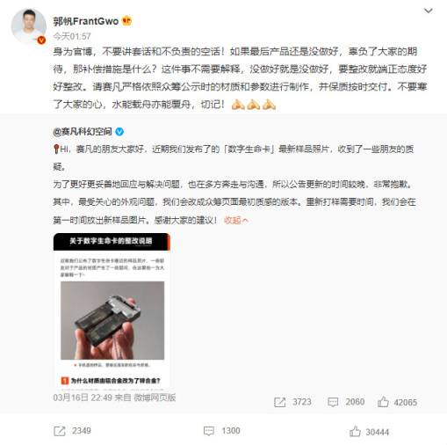Open the 今天01:57 post timestamp

pos(72,36)
